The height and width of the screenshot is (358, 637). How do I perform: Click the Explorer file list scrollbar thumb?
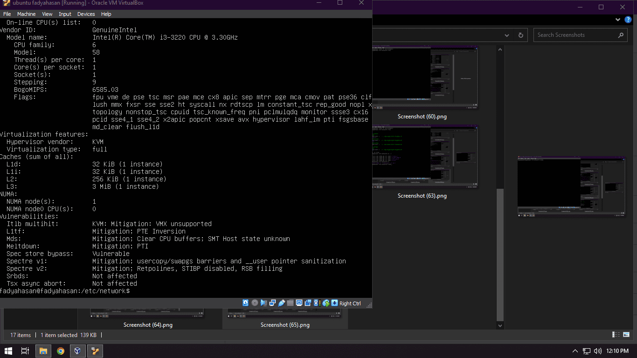pyautogui.click(x=500, y=254)
